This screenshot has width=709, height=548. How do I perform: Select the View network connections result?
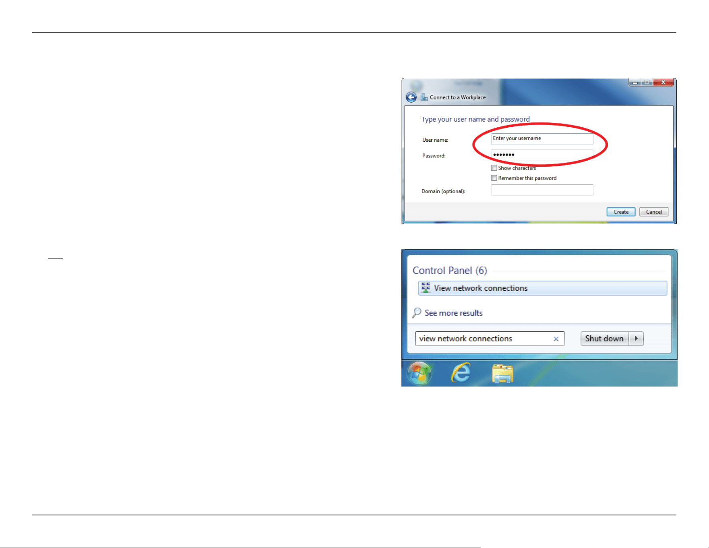(542, 288)
